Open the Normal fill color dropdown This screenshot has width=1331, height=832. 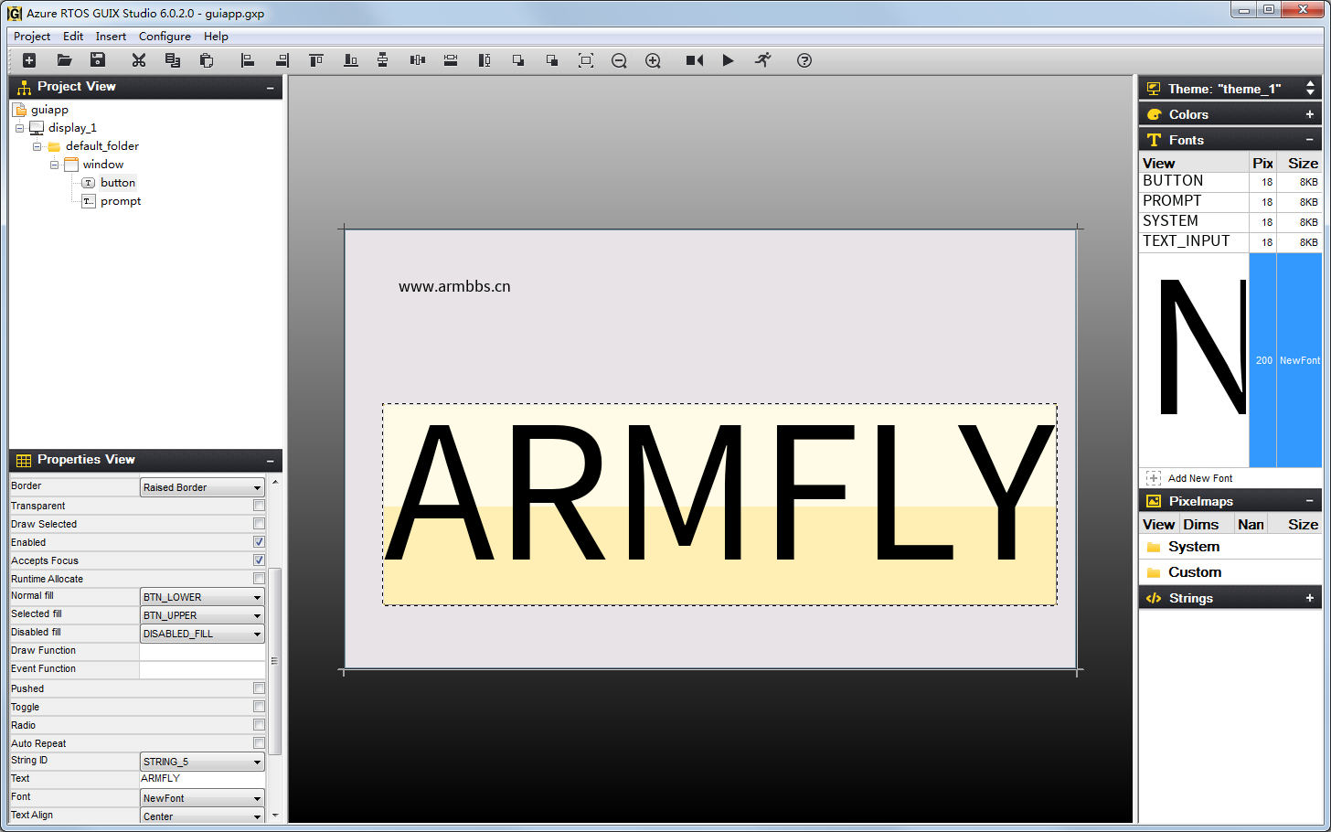[202, 597]
